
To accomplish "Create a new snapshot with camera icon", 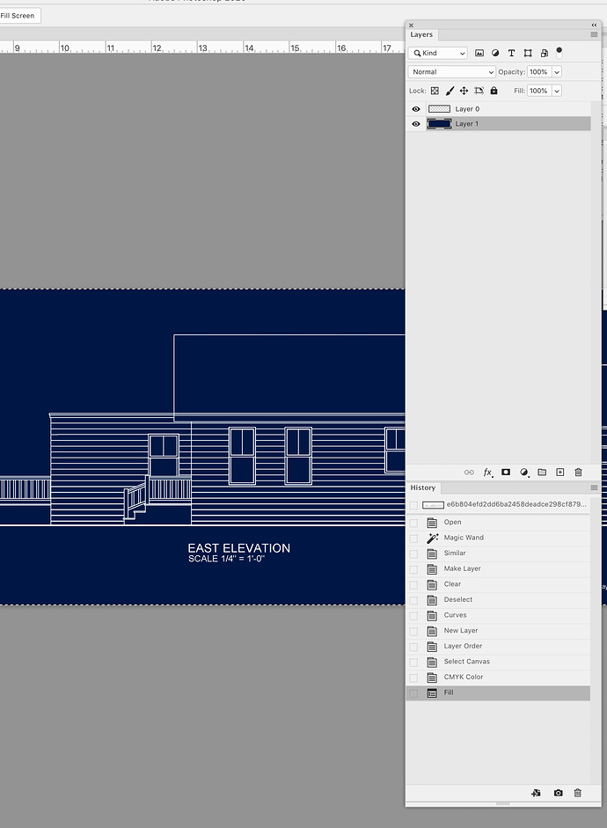I will click(558, 793).
